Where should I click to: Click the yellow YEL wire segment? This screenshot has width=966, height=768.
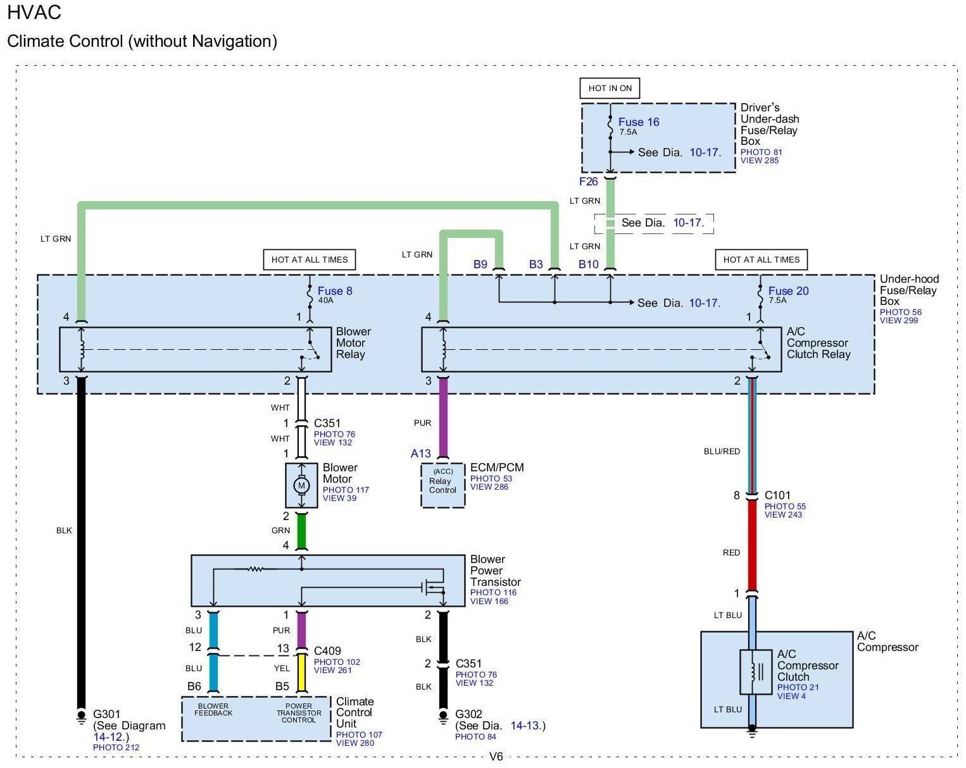click(301, 672)
